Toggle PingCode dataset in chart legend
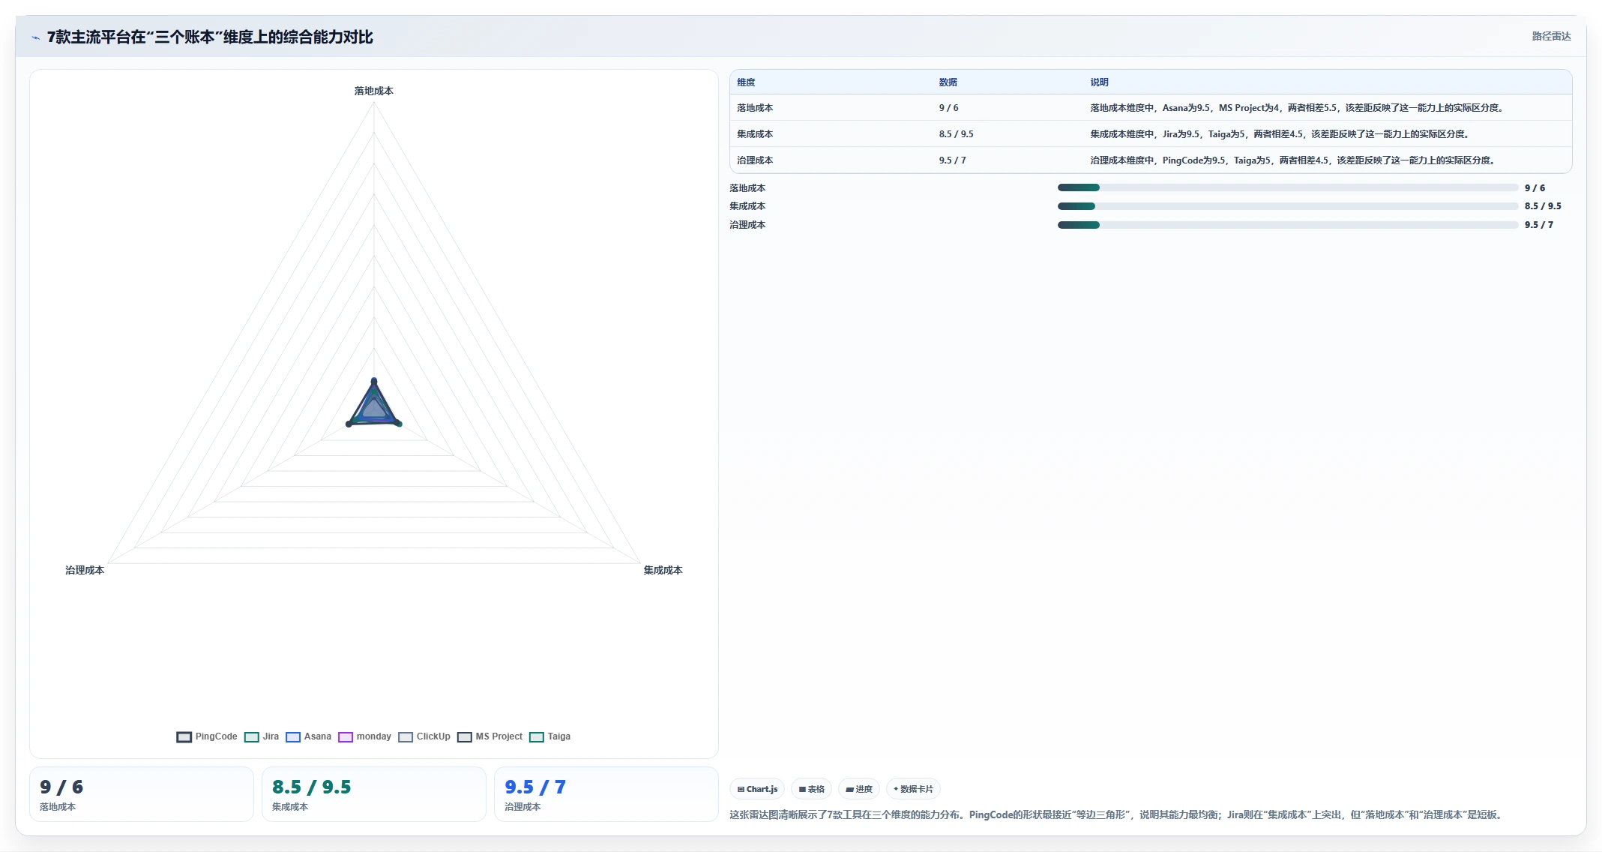Viewport: 1602px width, 852px height. pyautogui.click(x=207, y=736)
